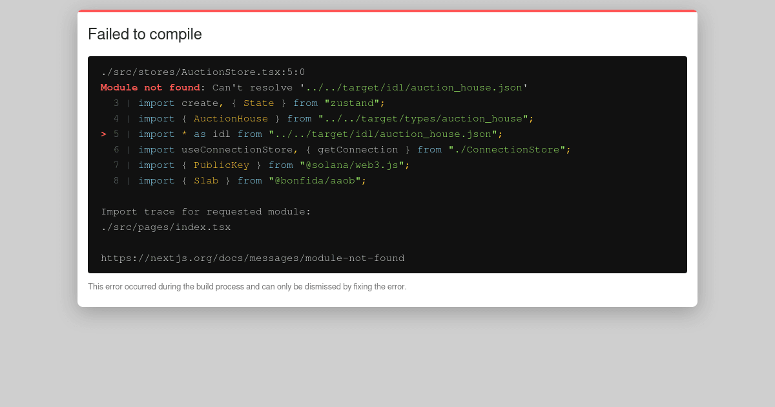Click the red error marker arrow on line 5
Screen dimensions: 775x407
tap(103, 134)
